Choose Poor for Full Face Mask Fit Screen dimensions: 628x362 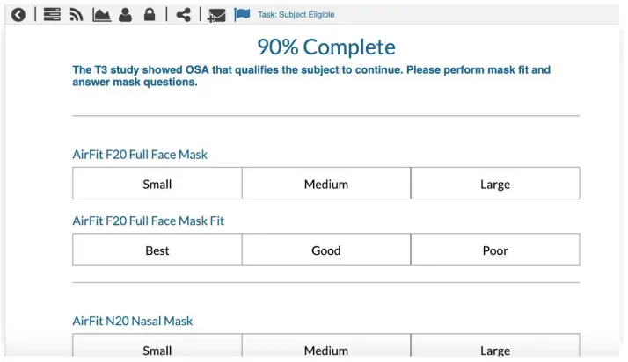[495, 250]
